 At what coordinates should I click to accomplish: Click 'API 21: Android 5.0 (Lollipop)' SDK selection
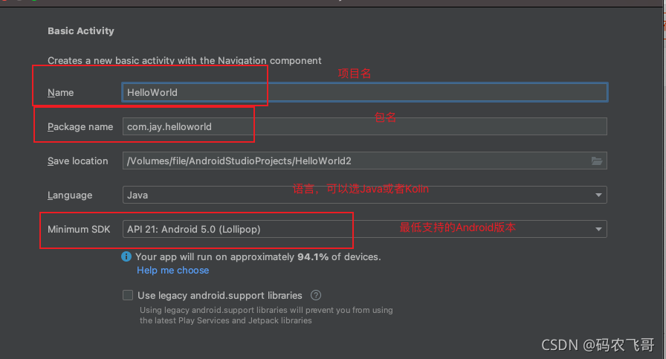coord(194,230)
